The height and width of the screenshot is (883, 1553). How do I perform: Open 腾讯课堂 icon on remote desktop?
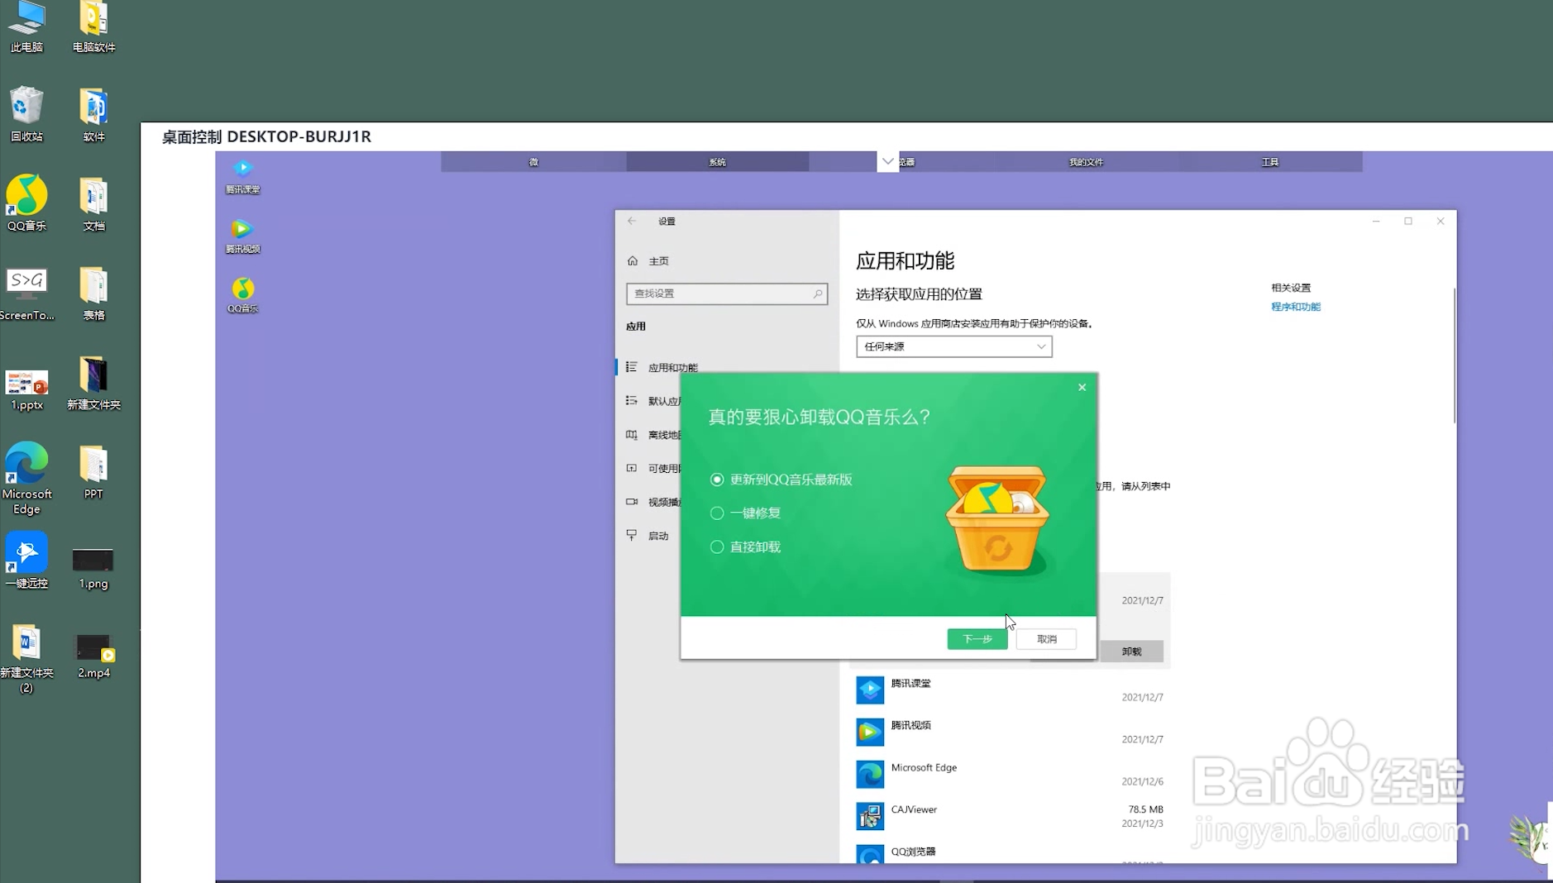tap(242, 176)
